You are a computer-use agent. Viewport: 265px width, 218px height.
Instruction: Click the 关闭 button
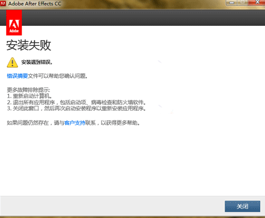tap(242, 206)
